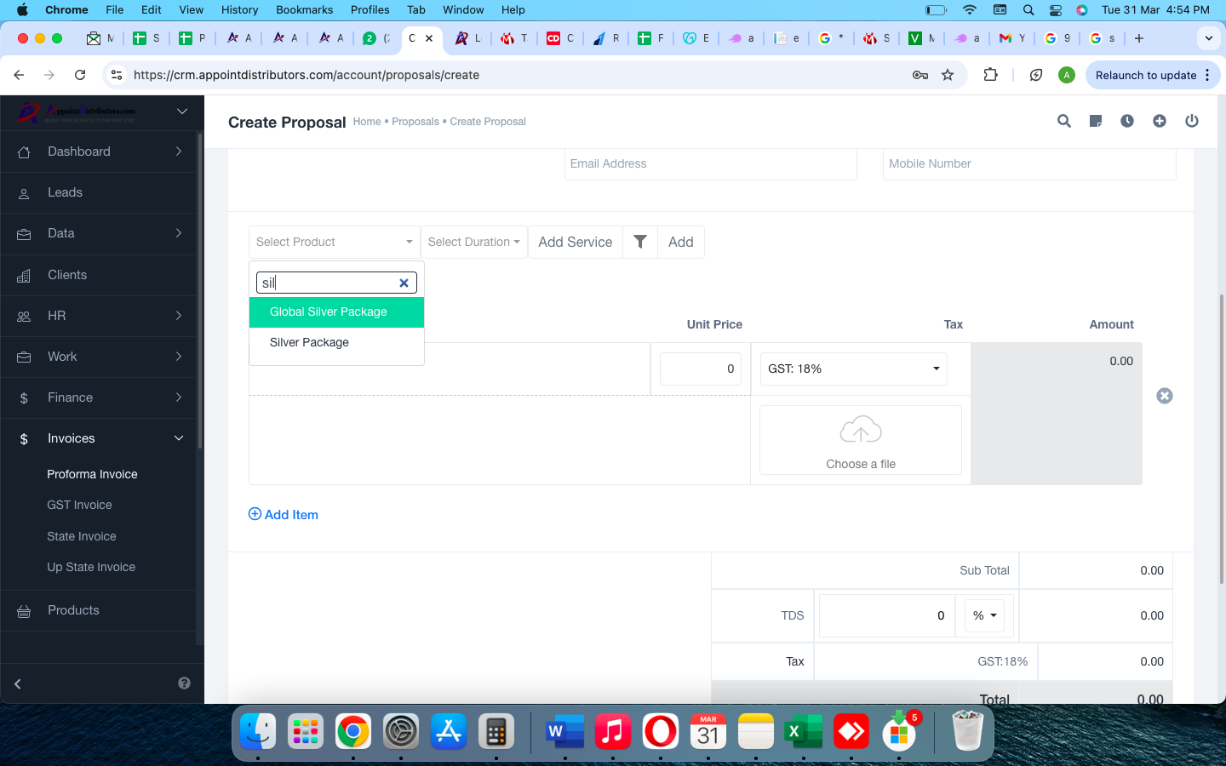The width and height of the screenshot is (1226, 766).
Task: Click the Add Service button
Action: point(575,242)
